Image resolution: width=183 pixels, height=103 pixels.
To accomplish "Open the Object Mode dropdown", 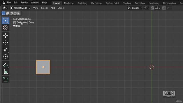I will (20, 8).
